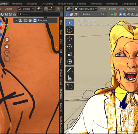The image size is (138, 134).
Task: Switch to the Sculpting workspace tab
Action: pyautogui.click(x=32, y=4)
